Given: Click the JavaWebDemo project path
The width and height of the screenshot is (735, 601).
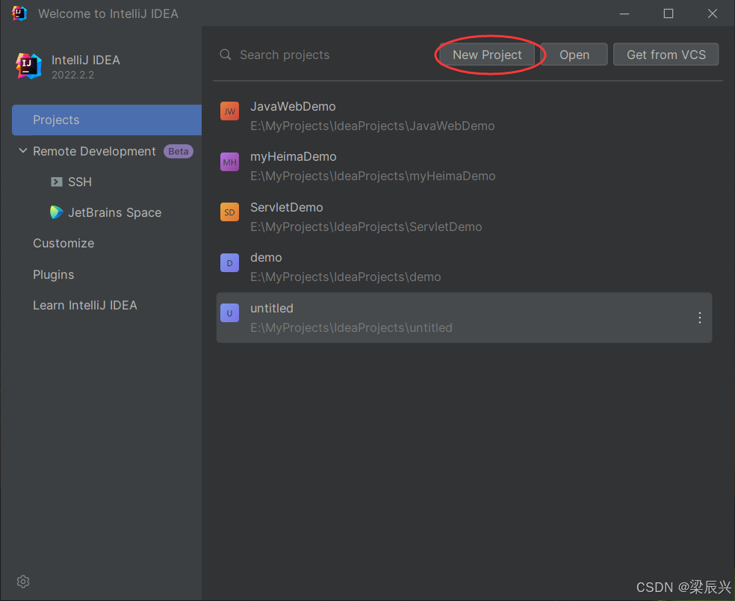Looking at the screenshot, I should coord(372,126).
